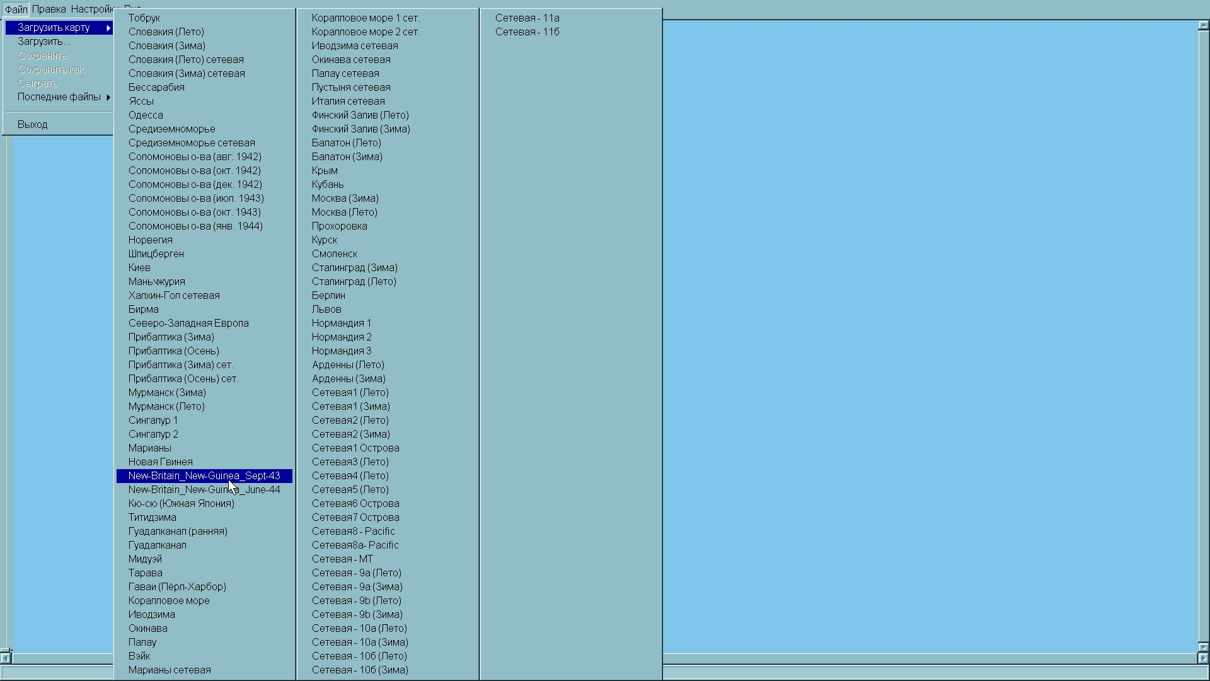Image resolution: width=1210 pixels, height=681 pixels.
Task: Click vertical scrollbar up arrow
Action: tap(1203, 26)
